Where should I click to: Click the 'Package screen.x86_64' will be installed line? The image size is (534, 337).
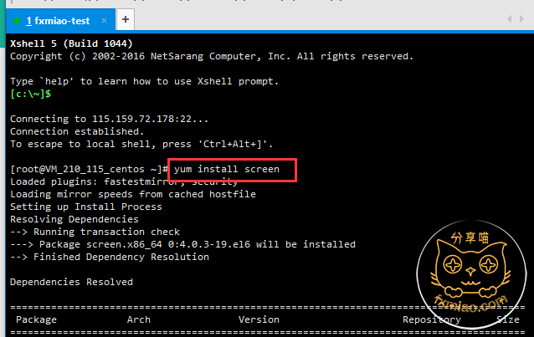click(182, 244)
